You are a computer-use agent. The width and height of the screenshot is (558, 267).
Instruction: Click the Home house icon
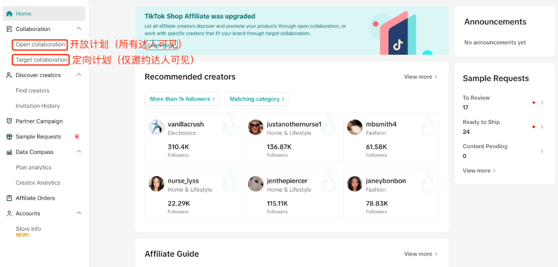[x=9, y=13]
